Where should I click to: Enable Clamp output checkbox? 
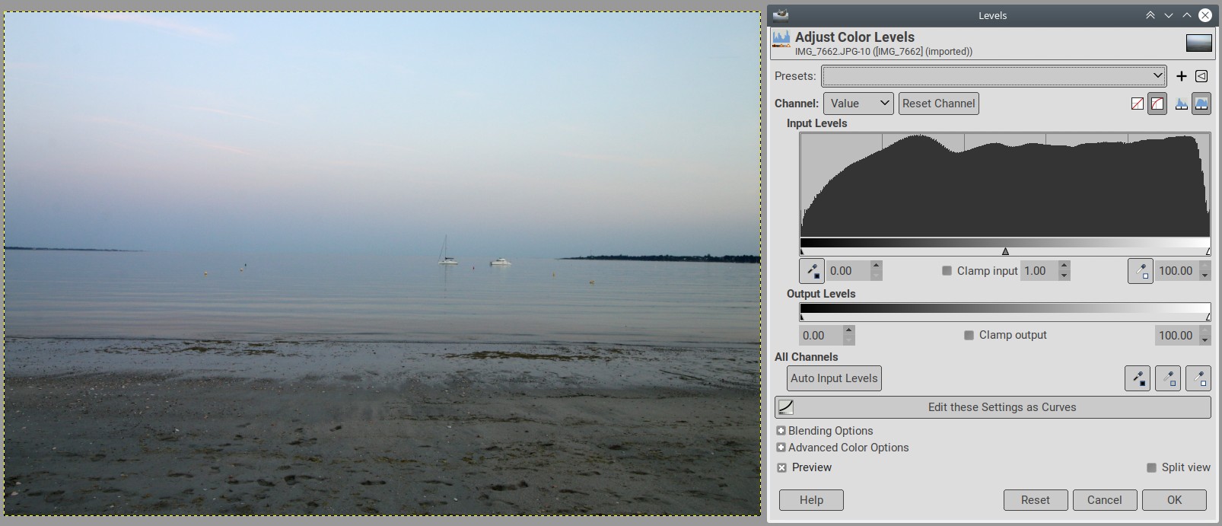pos(969,335)
